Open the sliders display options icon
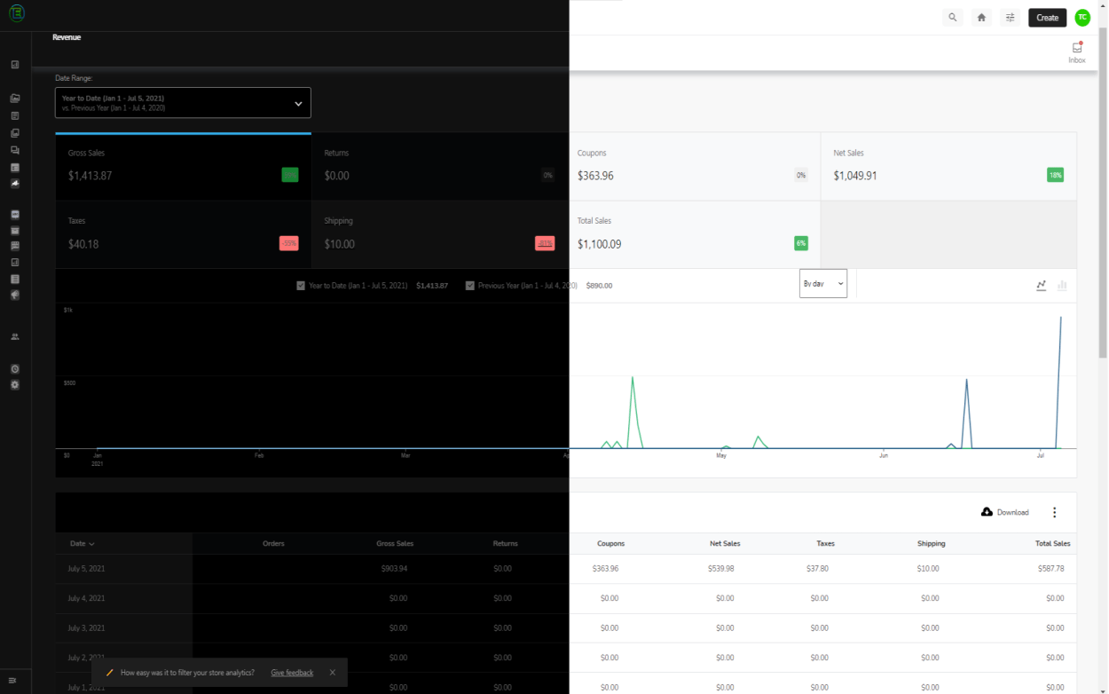The height and width of the screenshot is (694, 1109). click(x=1010, y=18)
